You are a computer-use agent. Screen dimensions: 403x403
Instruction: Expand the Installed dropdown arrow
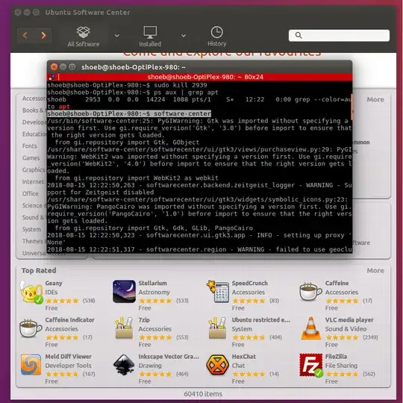tap(184, 36)
